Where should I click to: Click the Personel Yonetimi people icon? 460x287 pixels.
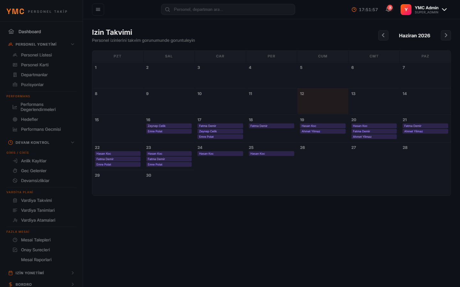[11, 44]
